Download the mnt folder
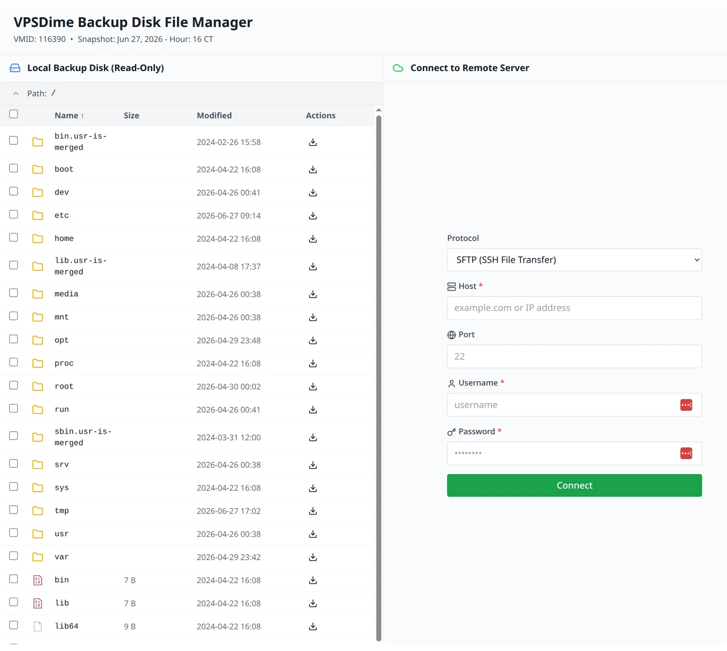Viewport: 727px width, 651px height. [313, 317]
